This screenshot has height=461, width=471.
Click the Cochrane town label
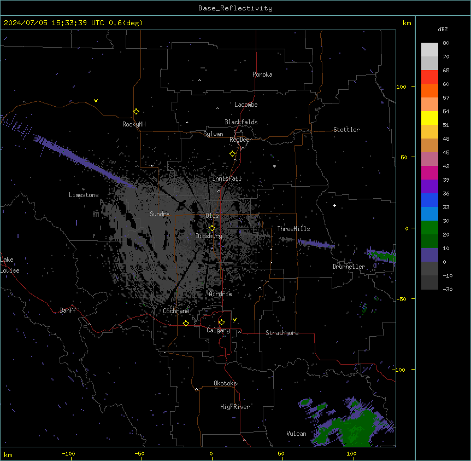176,311
